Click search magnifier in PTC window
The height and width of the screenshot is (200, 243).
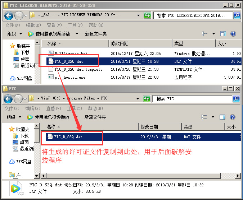click(x=236, y=99)
